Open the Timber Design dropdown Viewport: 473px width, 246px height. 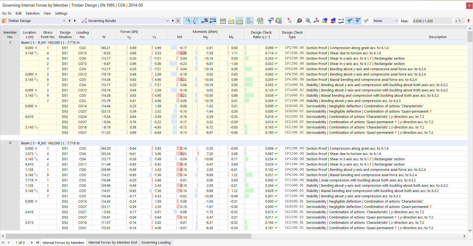click(34, 21)
